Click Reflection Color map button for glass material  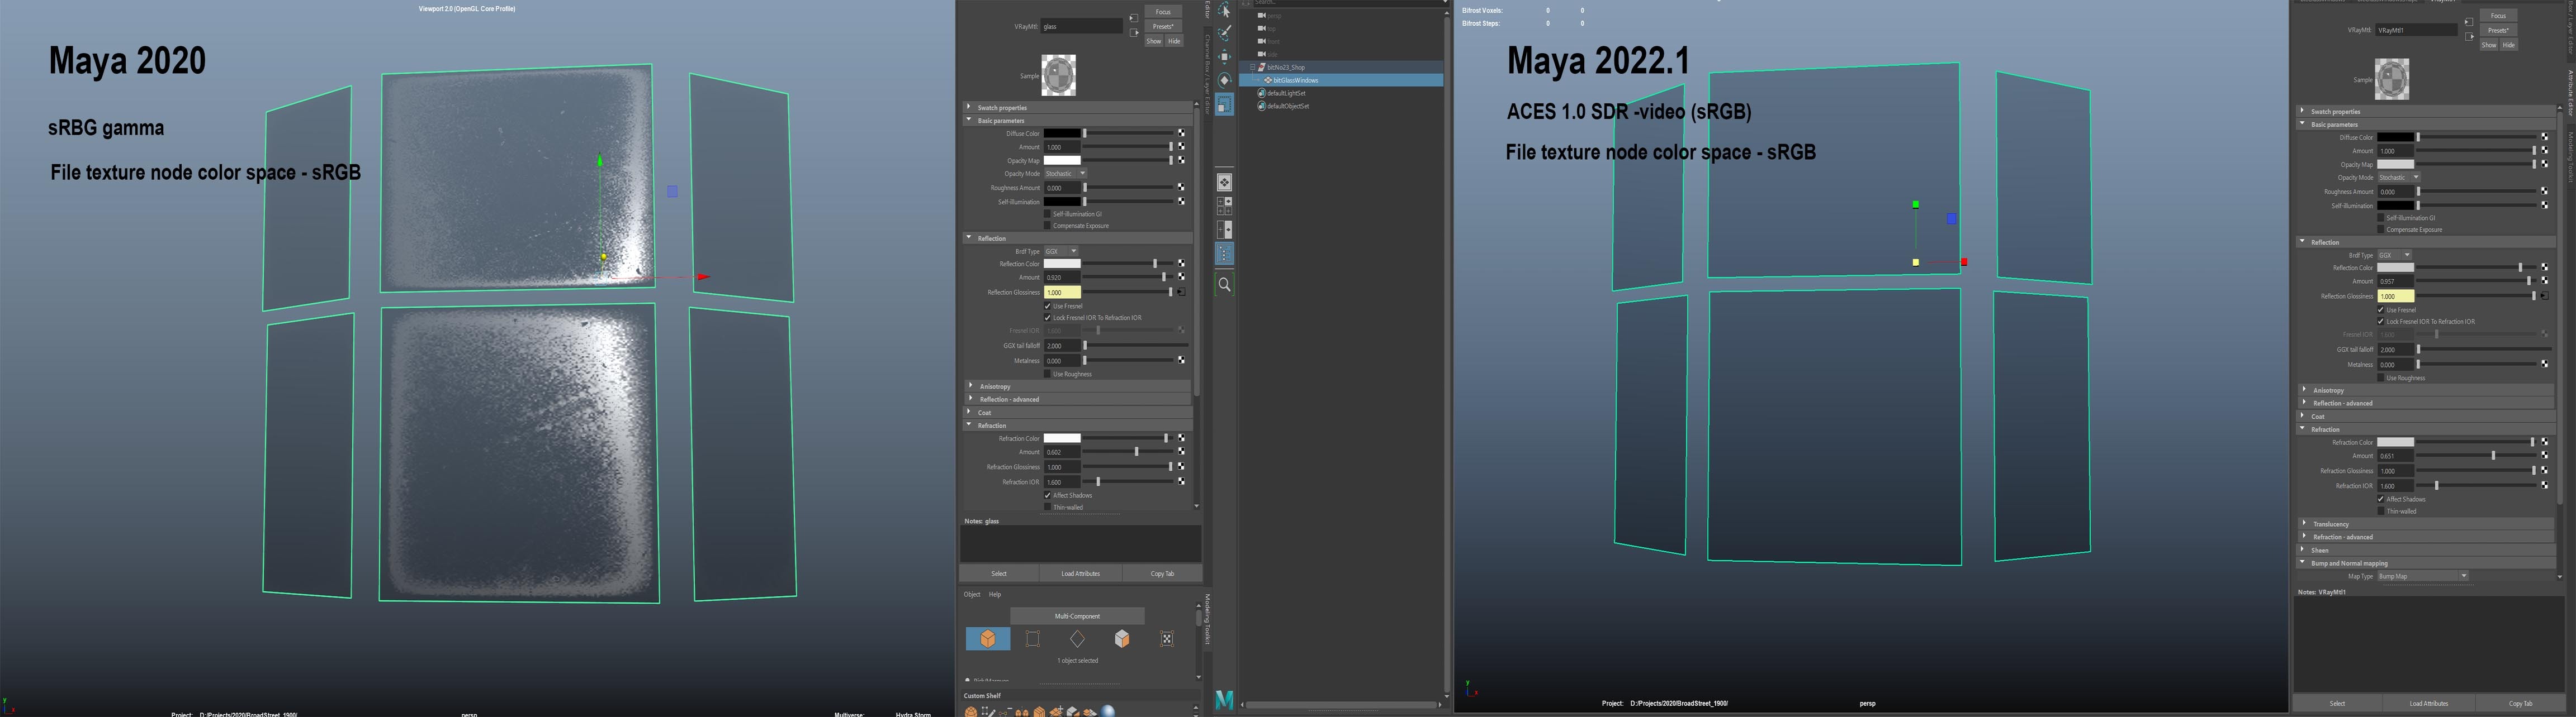click(x=1181, y=264)
